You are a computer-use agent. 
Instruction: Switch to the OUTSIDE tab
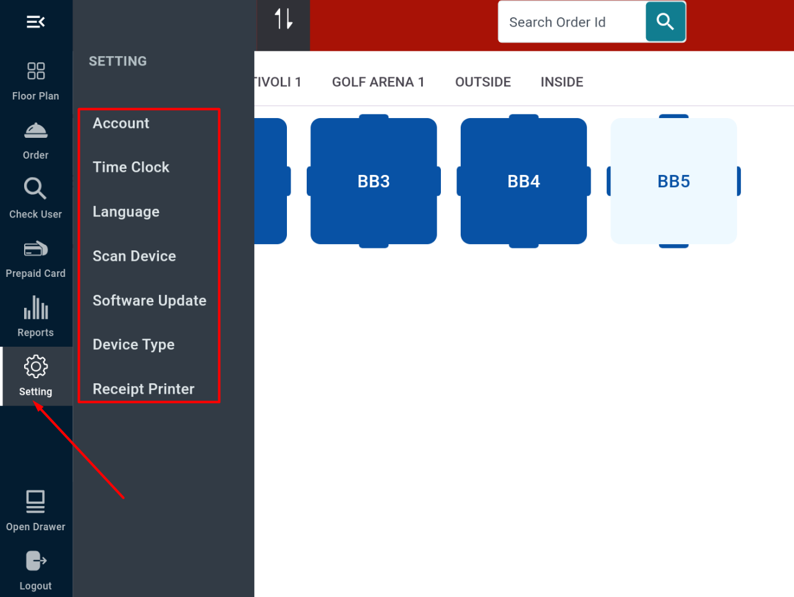[x=483, y=82]
